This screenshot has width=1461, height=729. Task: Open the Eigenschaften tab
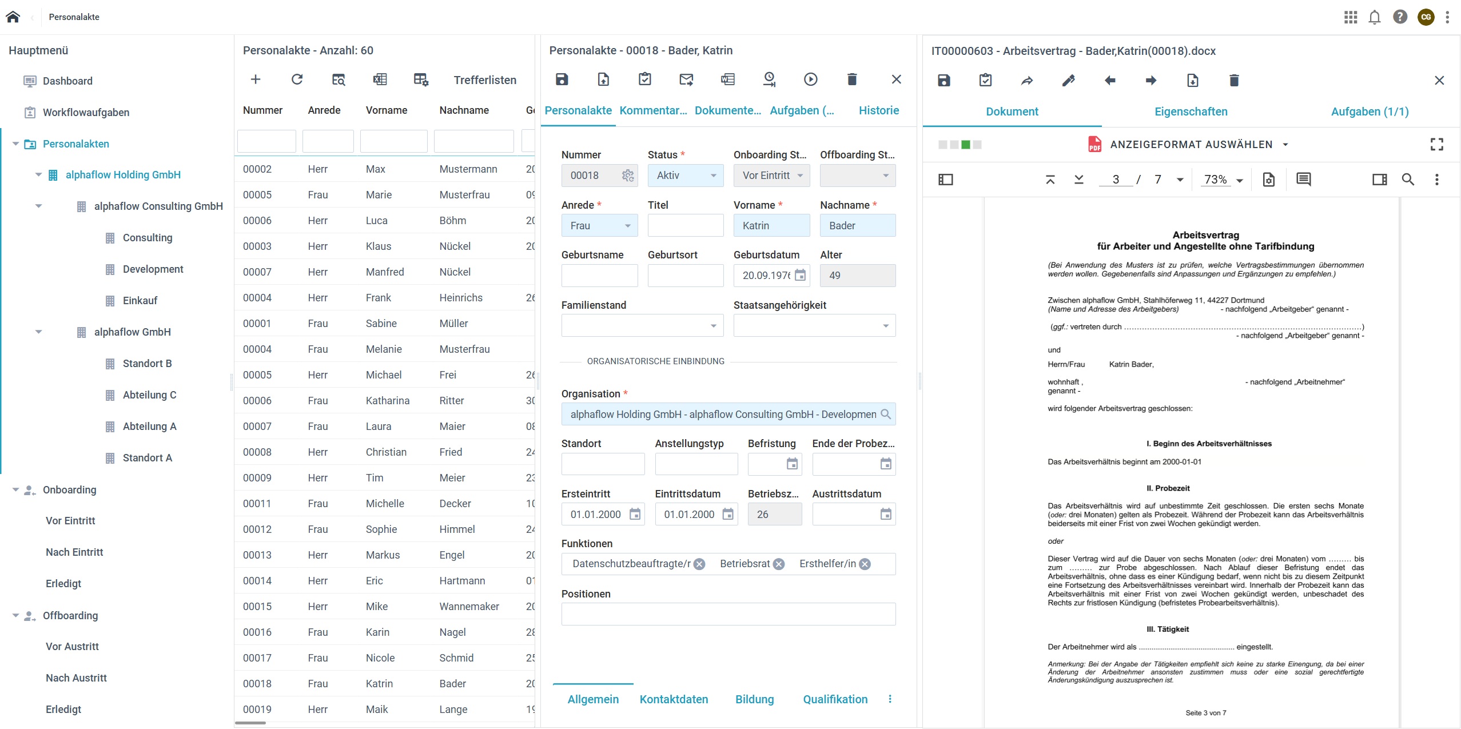[x=1191, y=111]
